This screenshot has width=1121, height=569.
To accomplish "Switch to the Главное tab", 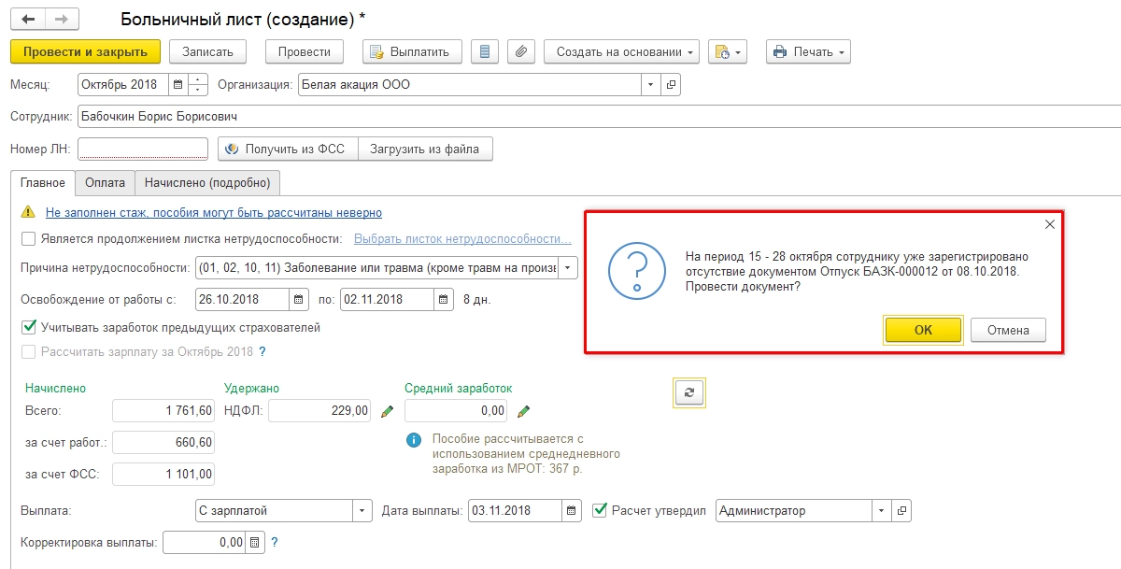I will pos(43,183).
